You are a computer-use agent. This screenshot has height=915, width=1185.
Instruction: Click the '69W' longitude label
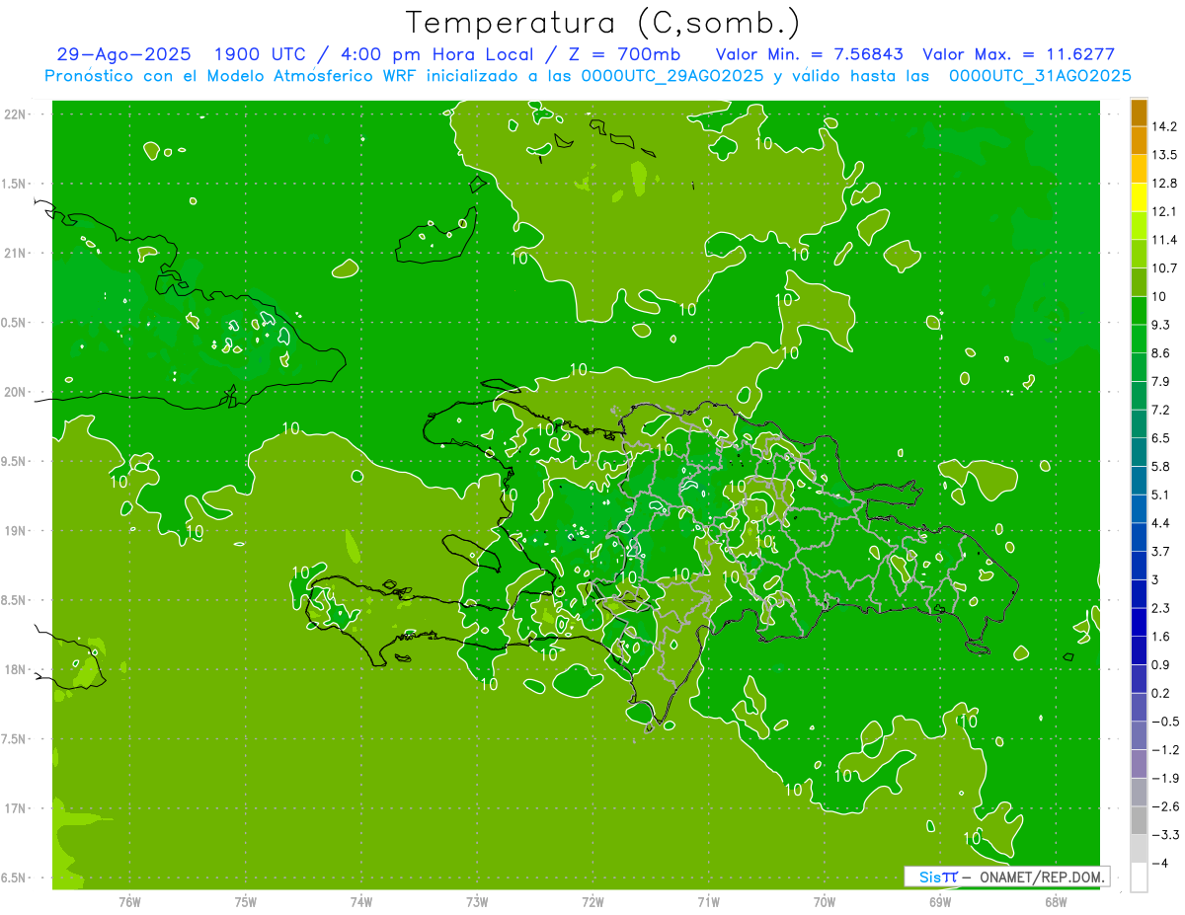coord(940,902)
